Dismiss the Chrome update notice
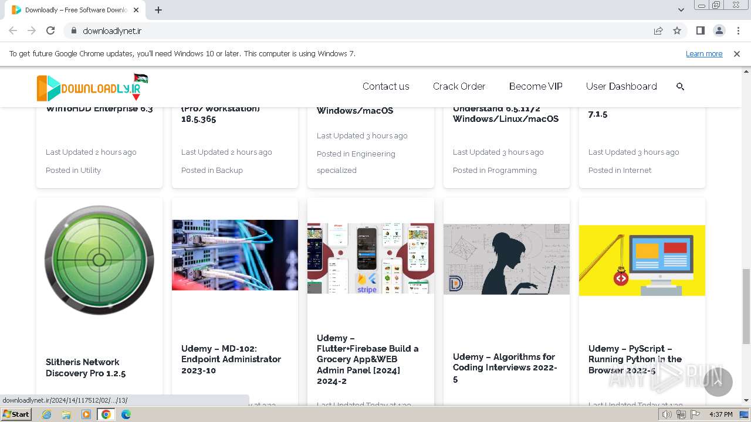 point(737,53)
